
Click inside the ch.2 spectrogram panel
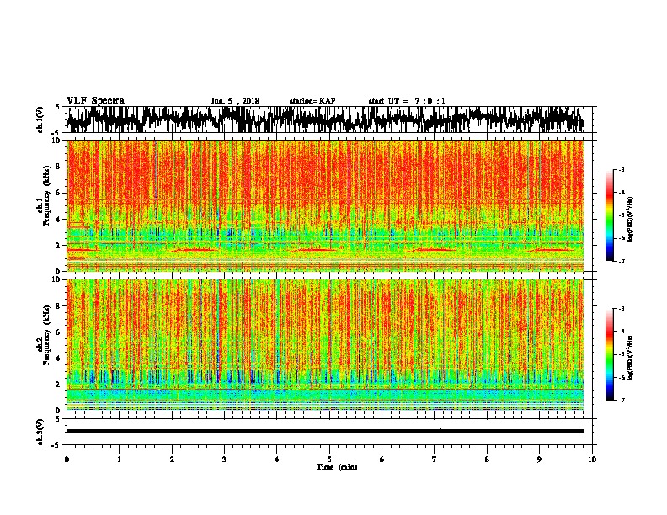325,345
